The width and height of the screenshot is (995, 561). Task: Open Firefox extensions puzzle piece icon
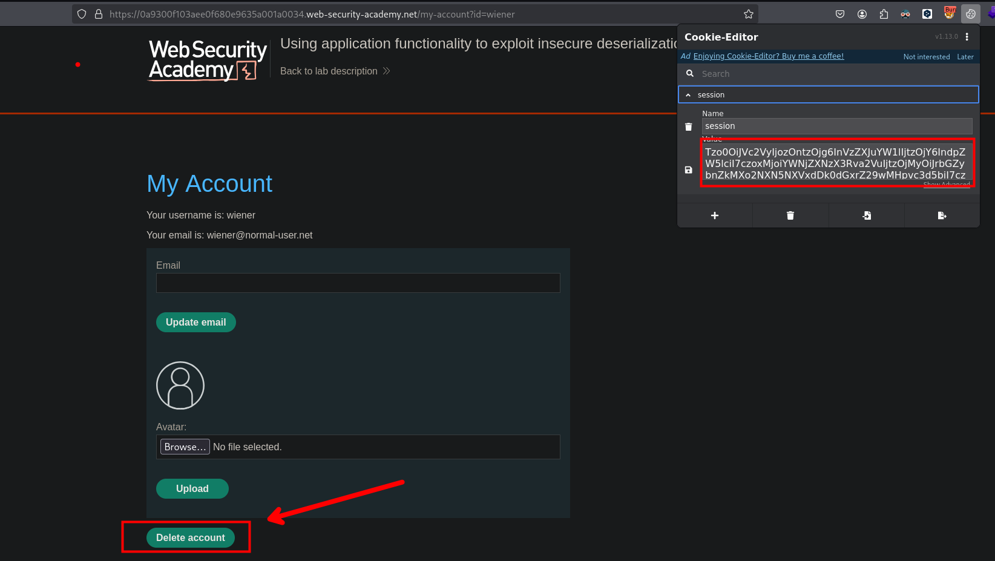[884, 14]
